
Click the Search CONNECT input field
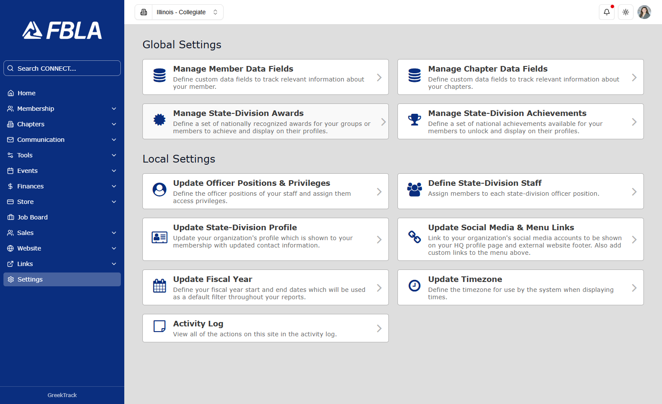(62, 68)
